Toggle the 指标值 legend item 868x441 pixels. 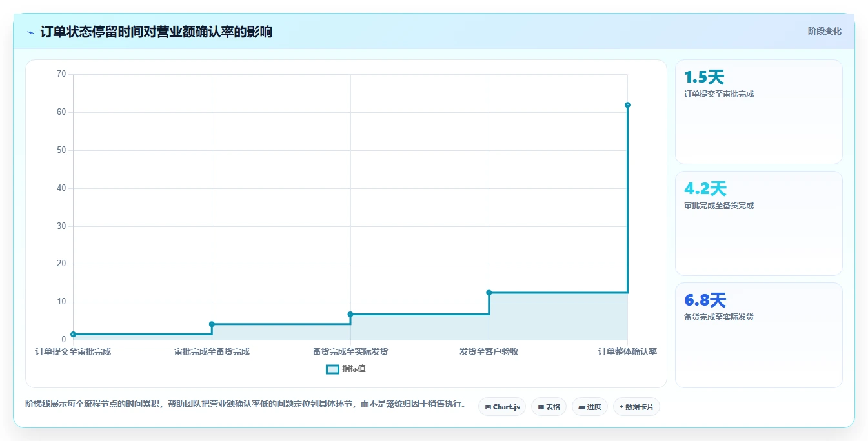(x=346, y=369)
